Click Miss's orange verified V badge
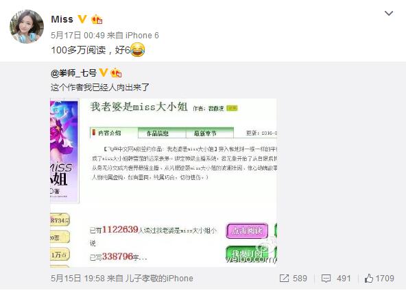The image size is (406, 295). [82, 19]
